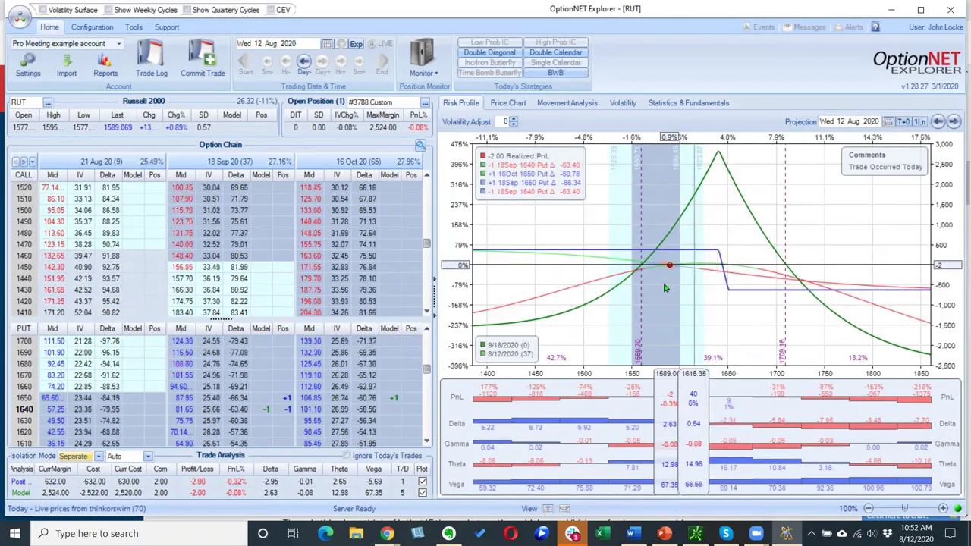Switch to Volatility tab
The width and height of the screenshot is (971, 546).
point(623,103)
